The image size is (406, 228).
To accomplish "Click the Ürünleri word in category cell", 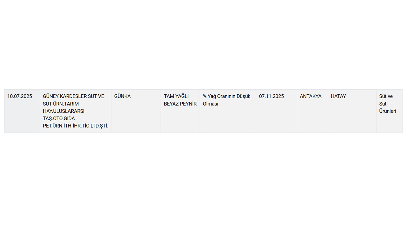I will coord(388,111).
